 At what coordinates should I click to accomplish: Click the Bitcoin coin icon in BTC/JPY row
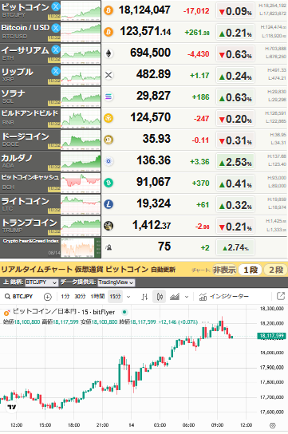pos(108,11)
